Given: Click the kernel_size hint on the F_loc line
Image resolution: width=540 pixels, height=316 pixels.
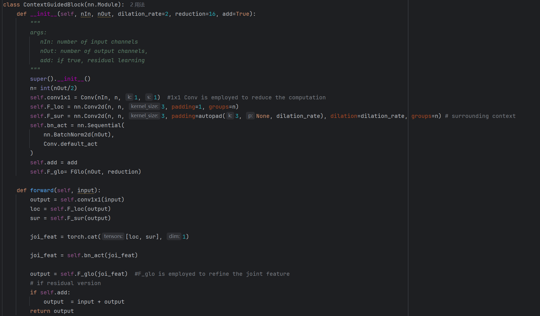Looking at the screenshot, I should pyautogui.click(x=144, y=106).
